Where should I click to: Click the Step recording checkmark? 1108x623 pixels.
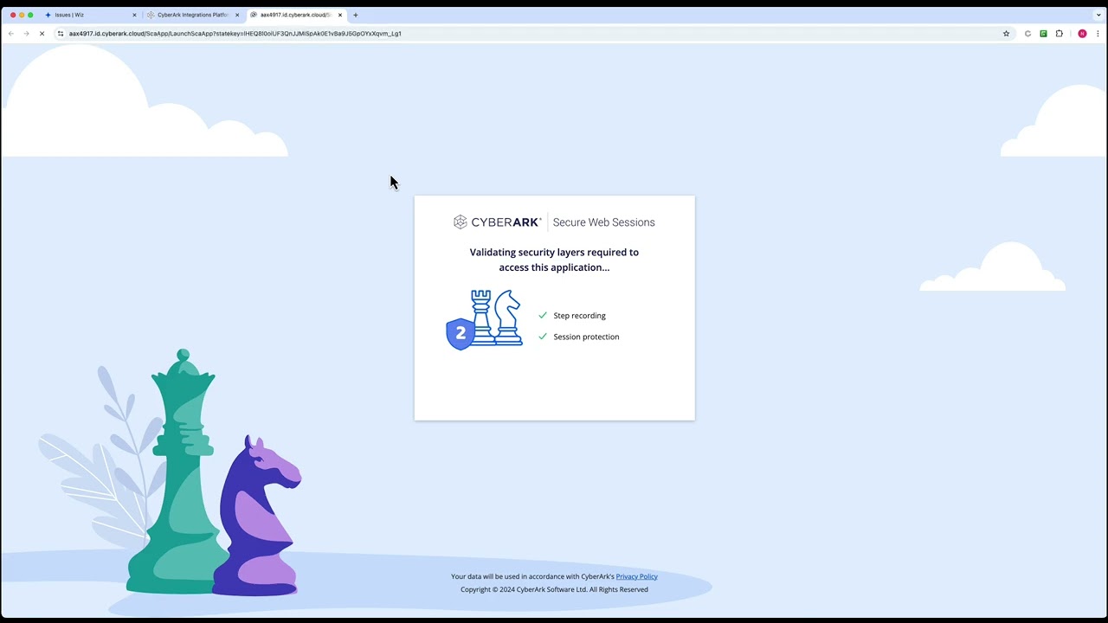click(543, 316)
